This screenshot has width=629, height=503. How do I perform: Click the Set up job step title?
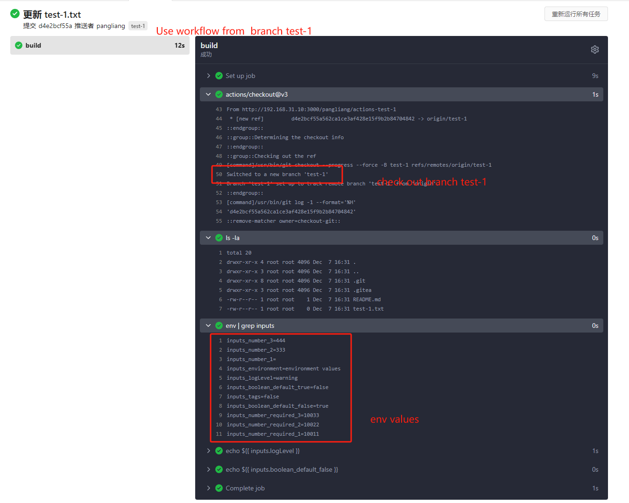coord(240,76)
